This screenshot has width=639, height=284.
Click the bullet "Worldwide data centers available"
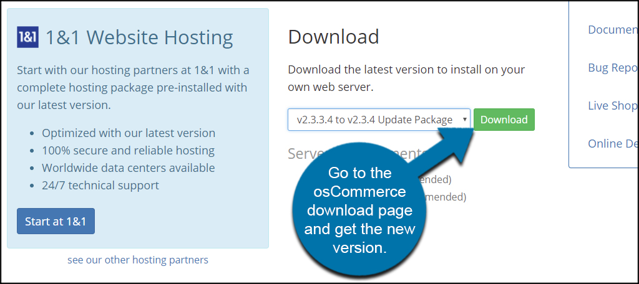point(128,168)
